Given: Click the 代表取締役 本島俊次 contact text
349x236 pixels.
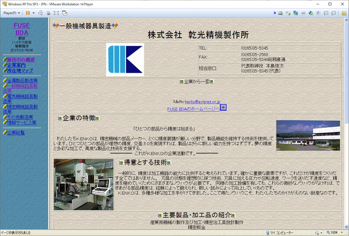Looking at the screenshot, I should click(262, 66).
